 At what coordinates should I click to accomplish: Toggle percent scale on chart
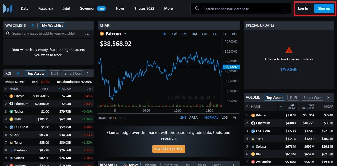click(235, 118)
